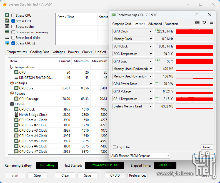Open CPUID from the bottom buttons
The height and width of the screenshot is (183, 220).
tap(115, 176)
